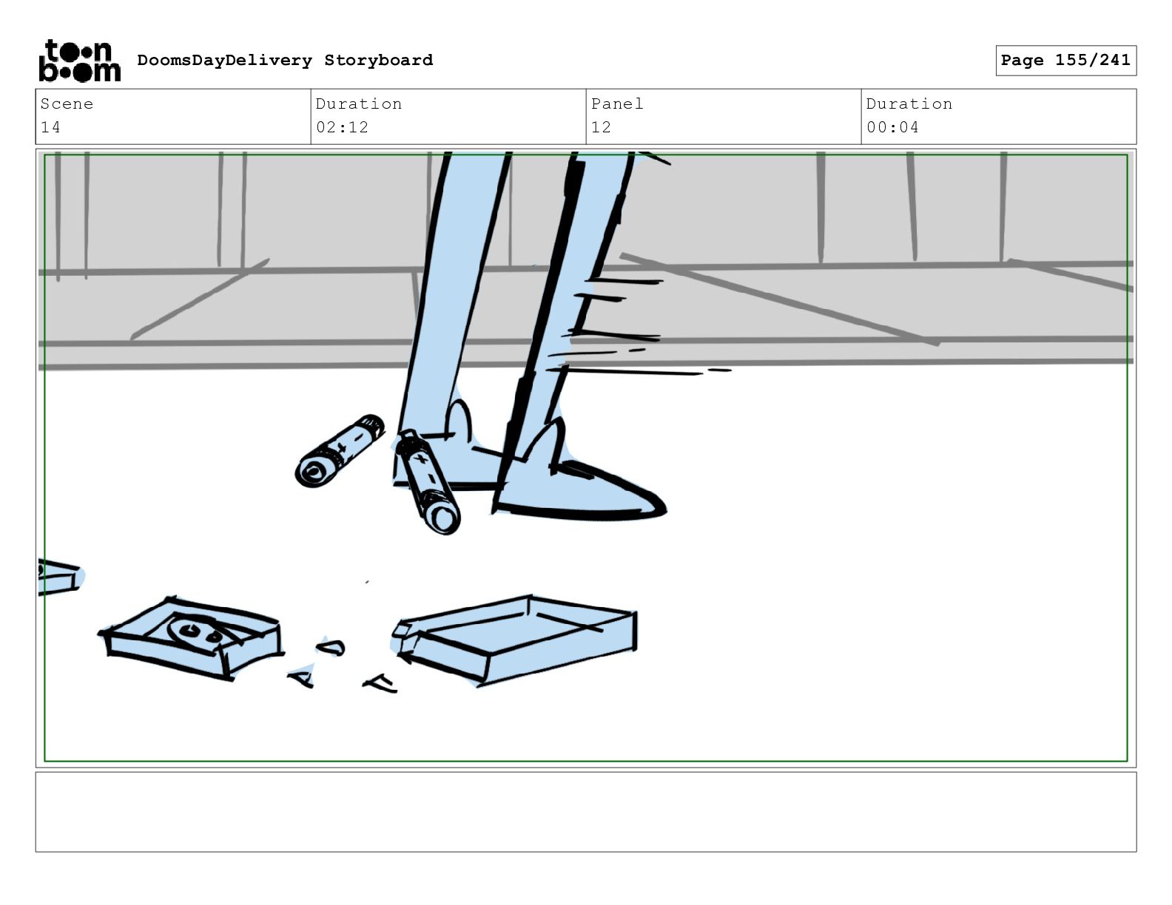The width and height of the screenshot is (1172, 905).
Task: Click the storyboard panel drawing
Action: (x=586, y=458)
